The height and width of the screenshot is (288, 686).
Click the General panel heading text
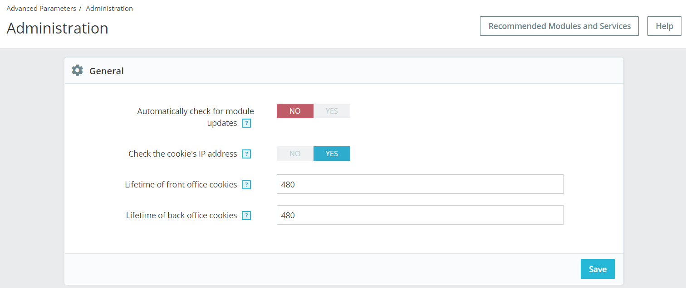click(107, 71)
